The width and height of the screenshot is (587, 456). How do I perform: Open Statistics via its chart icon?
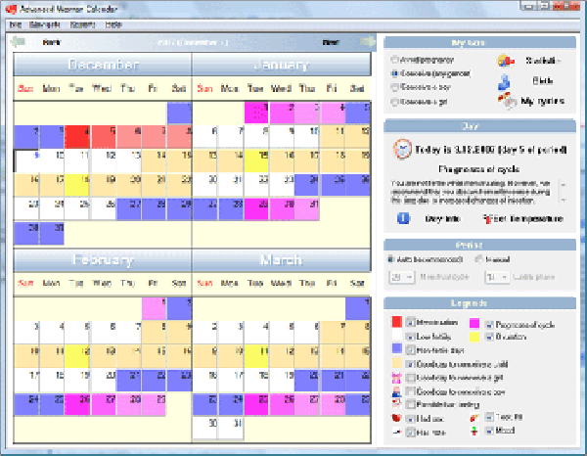505,61
